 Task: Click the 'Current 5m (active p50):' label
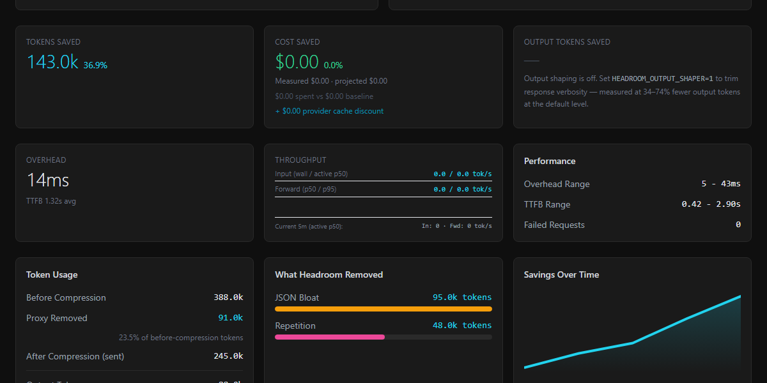[x=309, y=226]
